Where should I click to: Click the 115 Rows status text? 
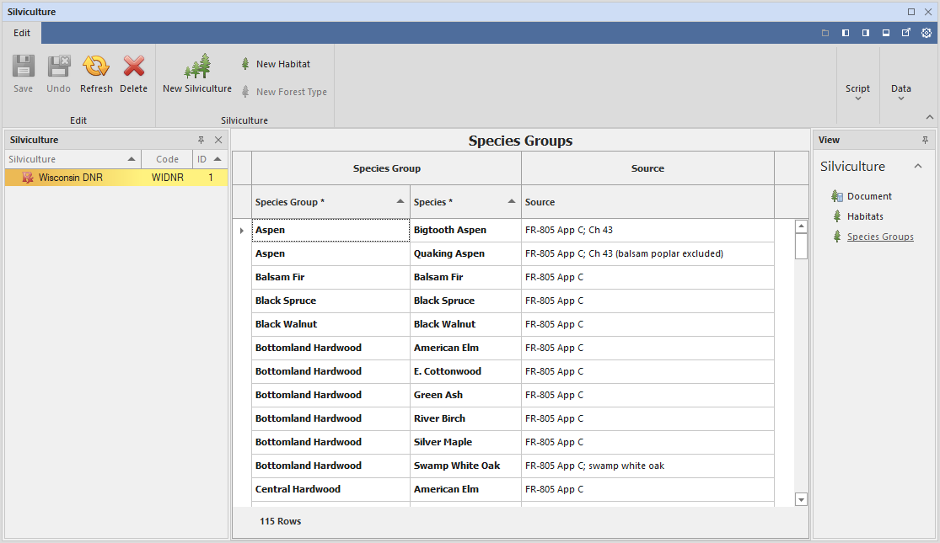point(281,521)
